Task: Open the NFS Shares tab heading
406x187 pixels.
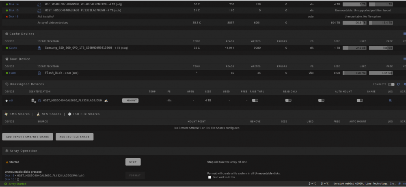Action: (51, 114)
